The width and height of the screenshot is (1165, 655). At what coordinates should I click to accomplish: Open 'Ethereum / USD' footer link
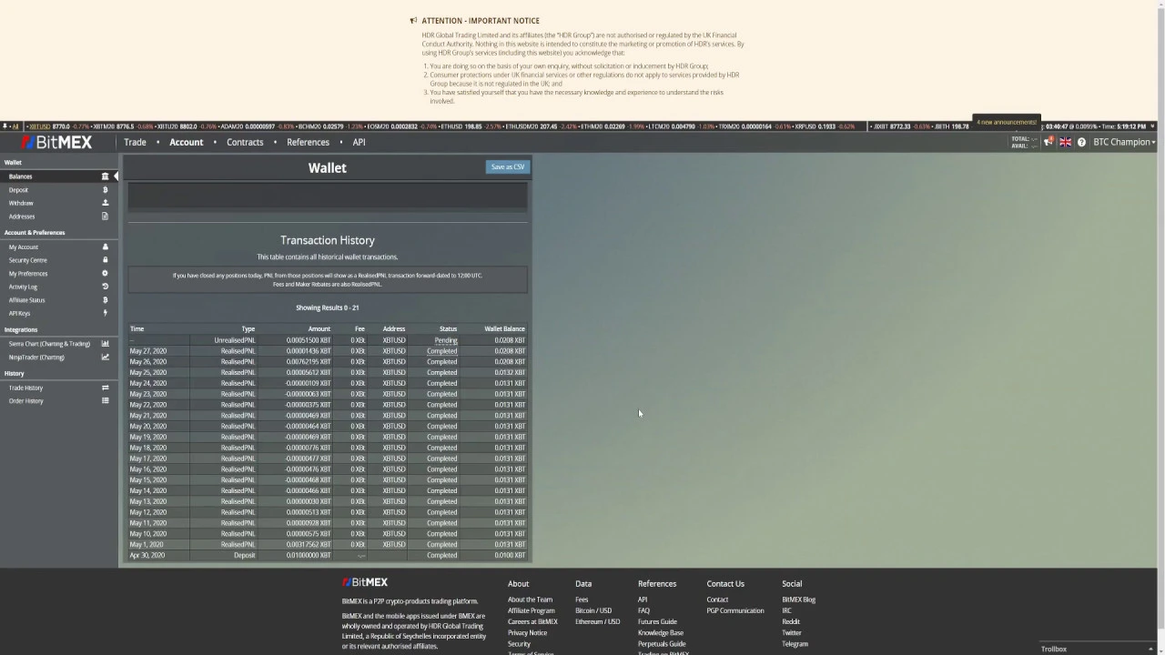click(597, 621)
